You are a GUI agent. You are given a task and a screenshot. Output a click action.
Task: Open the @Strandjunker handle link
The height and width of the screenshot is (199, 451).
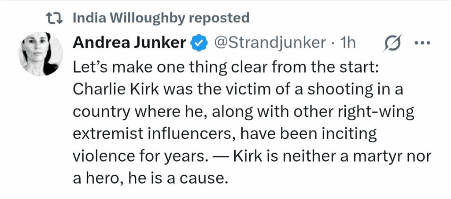point(270,43)
